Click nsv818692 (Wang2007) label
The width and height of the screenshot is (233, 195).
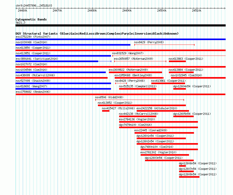point(31,86)
